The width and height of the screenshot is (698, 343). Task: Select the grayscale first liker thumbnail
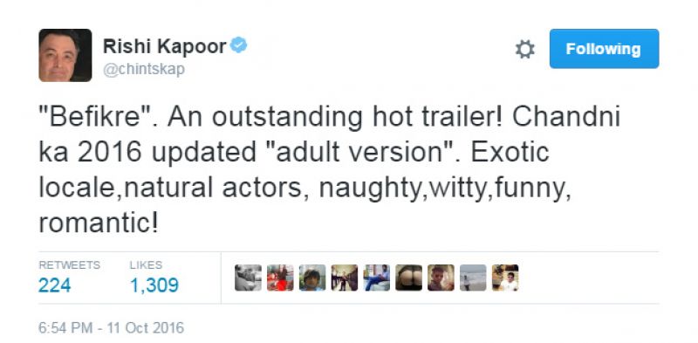click(x=248, y=278)
